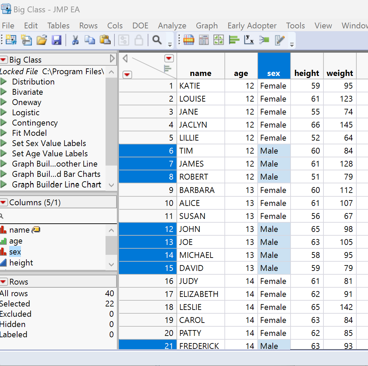This screenshot has width=368, height=366.
Task: Click the Save toolbar icon
Action: coord(57,40)
